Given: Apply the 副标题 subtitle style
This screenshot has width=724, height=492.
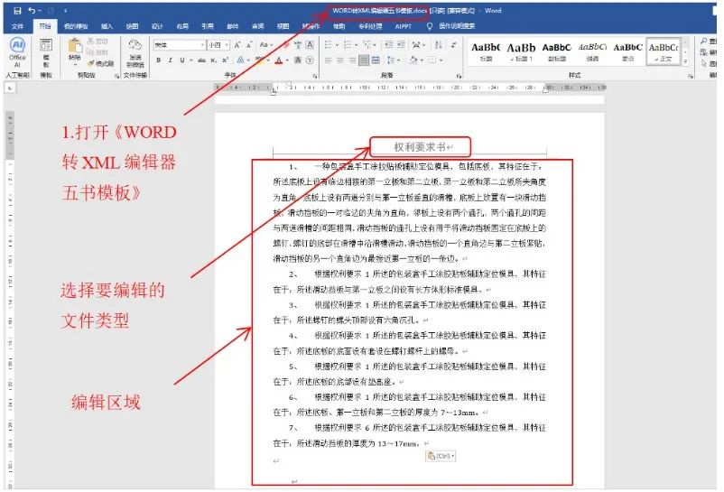Looking at the screenshot, I should click(556, 51).
